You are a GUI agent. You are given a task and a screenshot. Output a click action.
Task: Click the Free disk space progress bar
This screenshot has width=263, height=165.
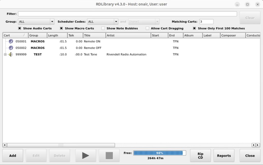click(160, 153)
